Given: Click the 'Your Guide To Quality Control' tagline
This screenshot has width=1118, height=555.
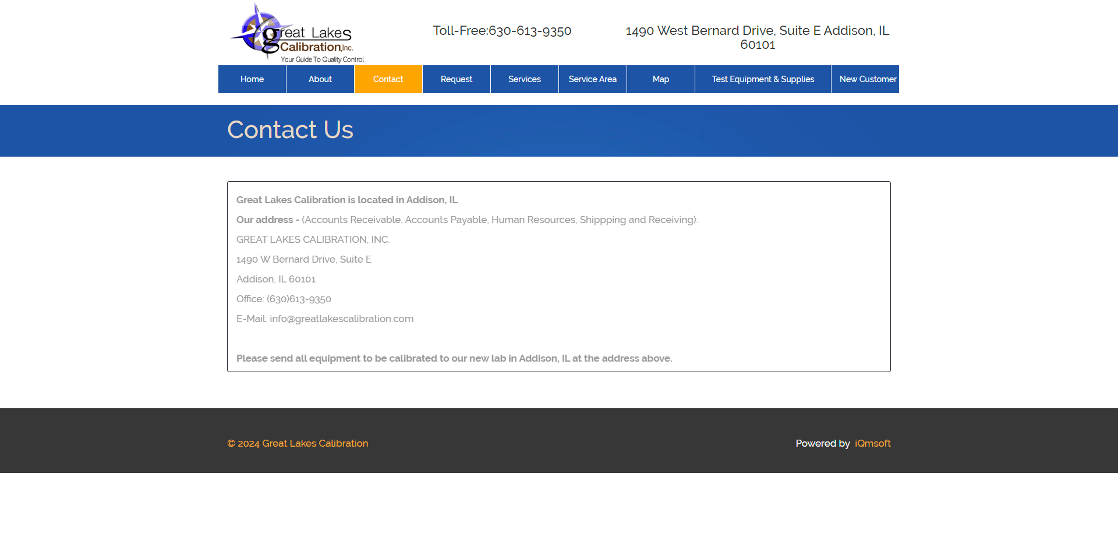Looking at the screenshot, I should click(x=322, y=59).
